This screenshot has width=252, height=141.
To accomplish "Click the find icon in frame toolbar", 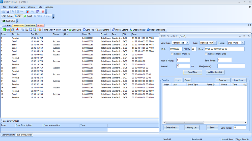I will (27, 30).
